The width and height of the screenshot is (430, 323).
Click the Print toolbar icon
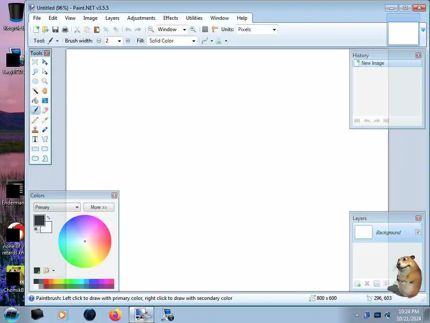tap(65, 29)
